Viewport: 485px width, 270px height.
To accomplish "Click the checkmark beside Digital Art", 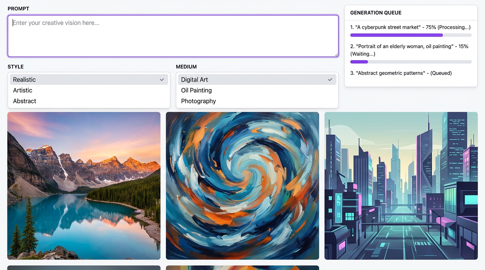I will coord(330,80).
